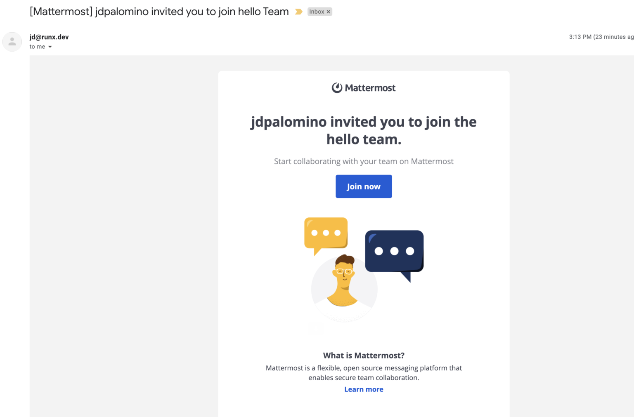Screen dimensions: 634x417
Task: Click the yellow importance marker icon
Action: (298, 12)
